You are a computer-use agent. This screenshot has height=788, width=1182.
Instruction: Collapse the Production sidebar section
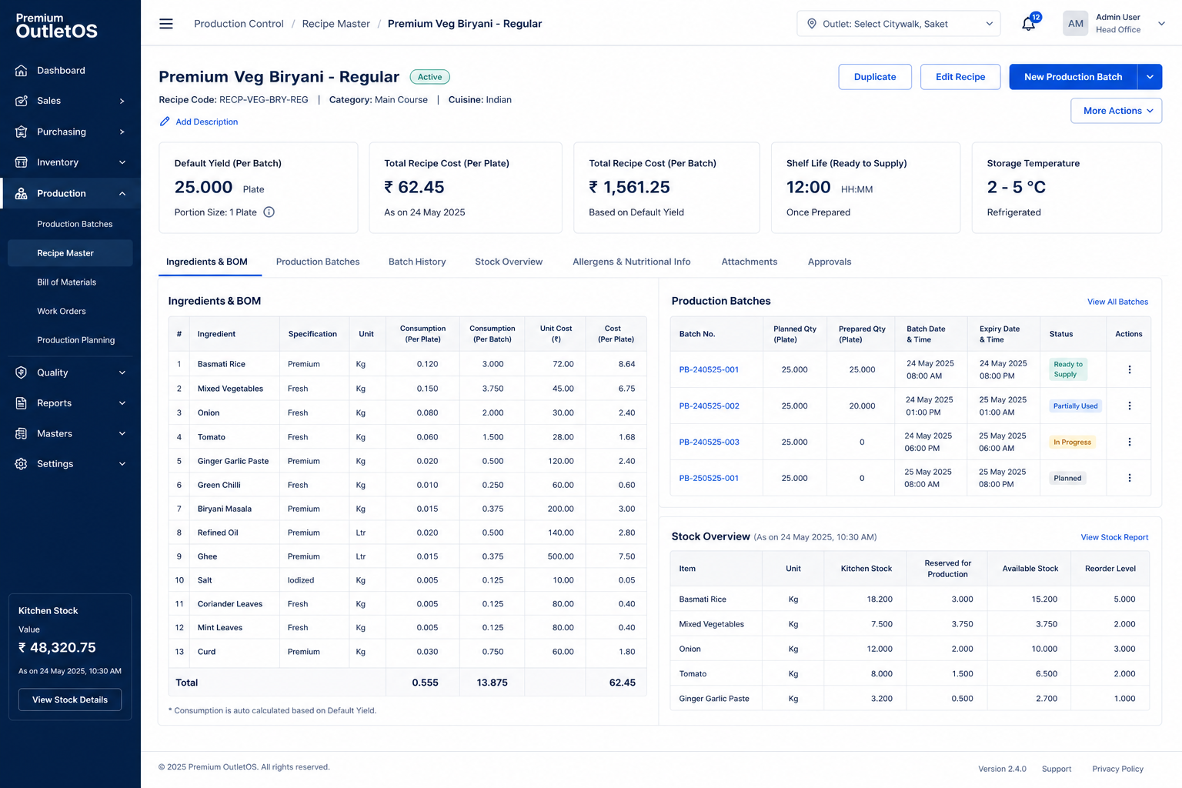[x=122, y=194]
